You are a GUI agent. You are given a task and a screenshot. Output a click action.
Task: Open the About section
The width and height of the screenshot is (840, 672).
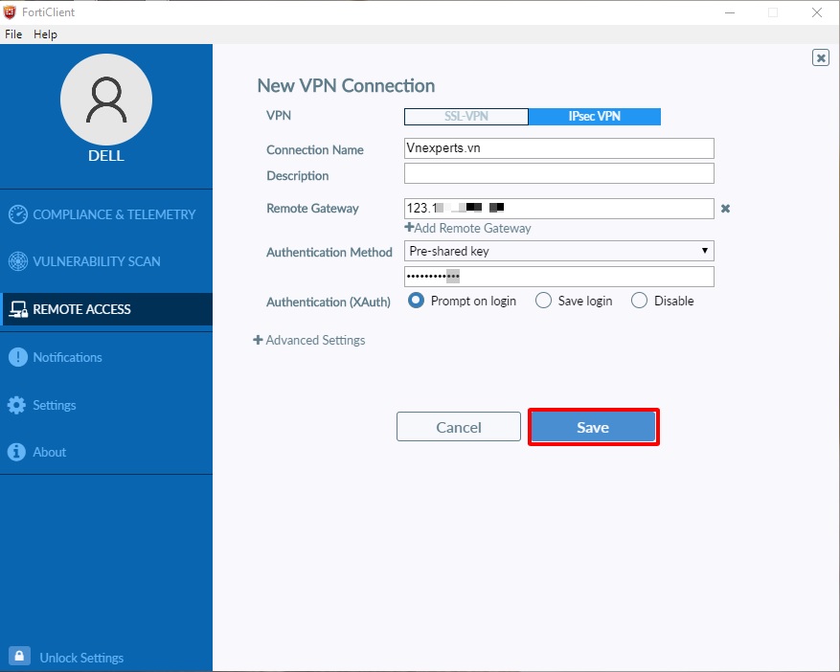tap(48, 452)
